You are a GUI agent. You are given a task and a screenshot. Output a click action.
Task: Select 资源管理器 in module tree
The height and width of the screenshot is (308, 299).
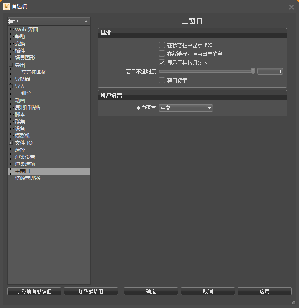pyautogui.click(x=28, y=178)
